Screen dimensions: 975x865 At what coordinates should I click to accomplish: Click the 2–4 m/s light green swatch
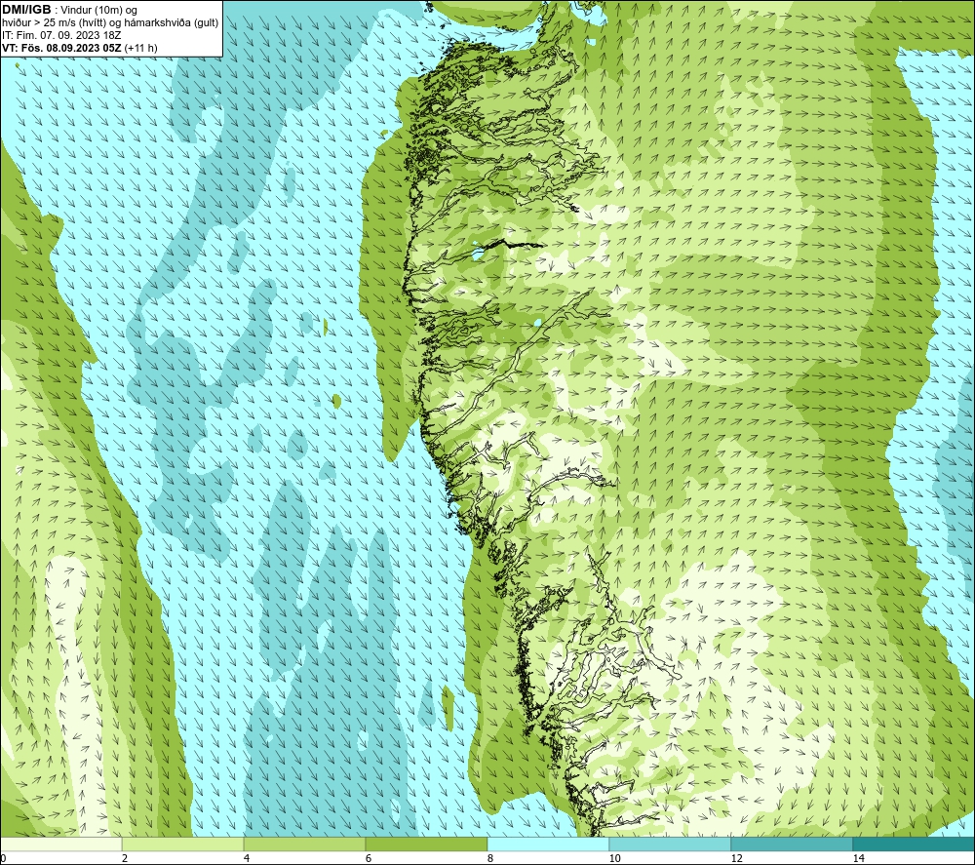(183, 844)
